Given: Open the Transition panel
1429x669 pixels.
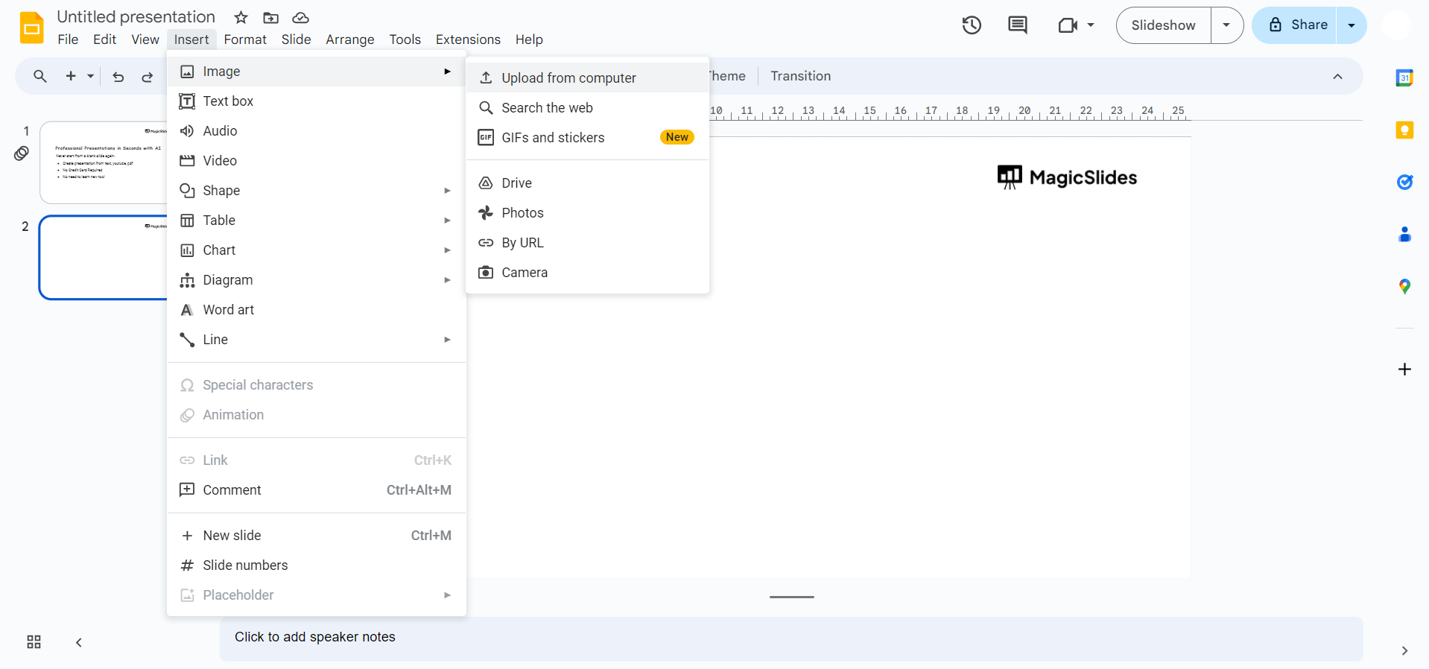Looking at the screenshot, I should point(800,76).
